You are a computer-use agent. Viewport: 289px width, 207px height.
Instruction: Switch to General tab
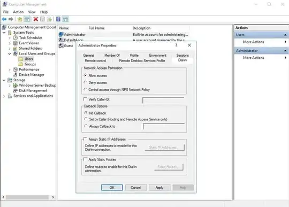89,55
